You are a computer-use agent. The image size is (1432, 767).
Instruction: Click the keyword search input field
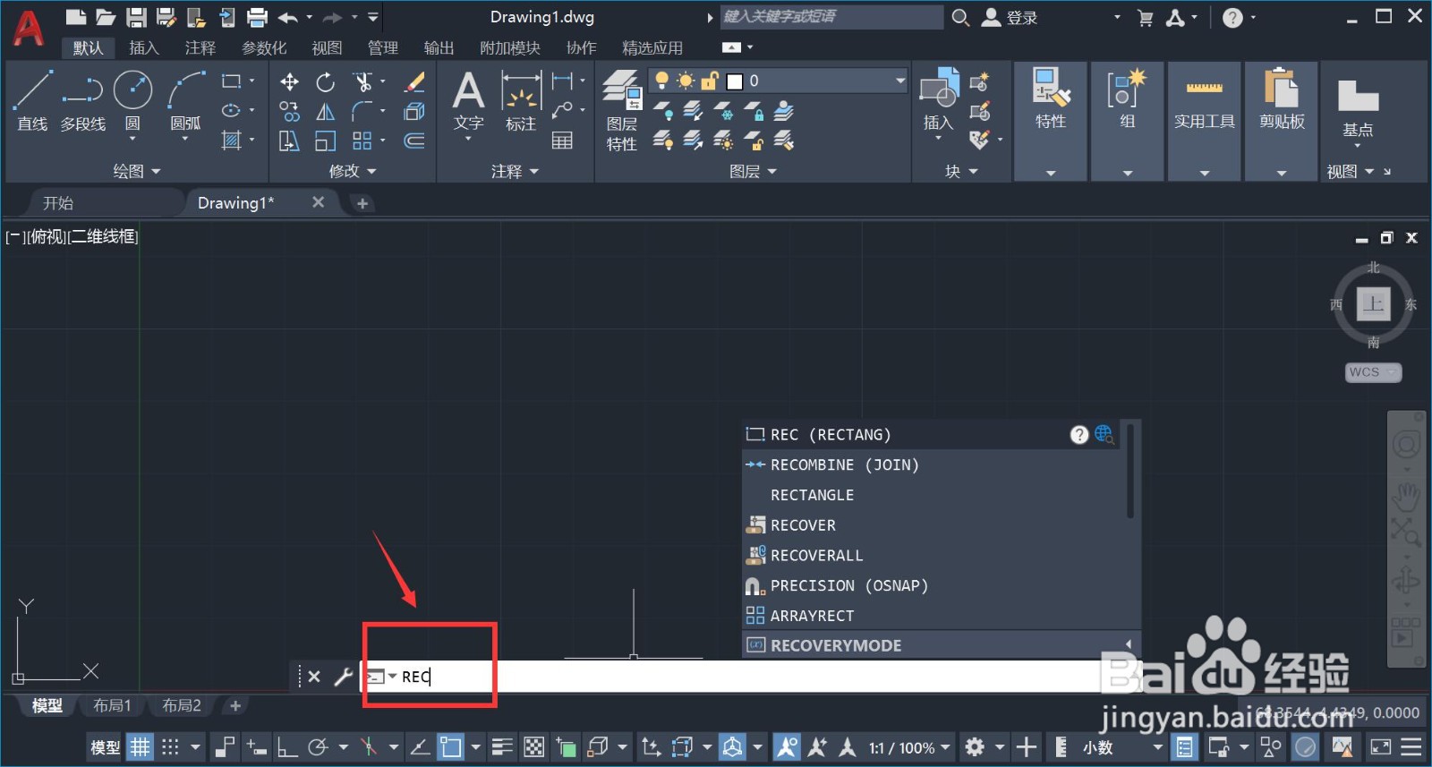(831, 17)
